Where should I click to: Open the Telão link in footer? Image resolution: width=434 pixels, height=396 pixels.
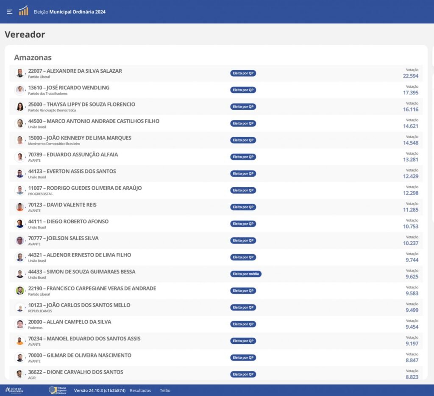click(x=165, y=390)
